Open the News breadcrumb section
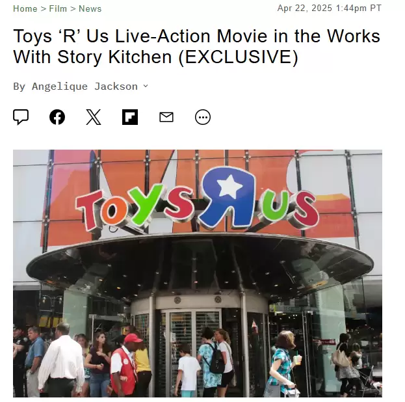405x402 pixels. (90, 9)
